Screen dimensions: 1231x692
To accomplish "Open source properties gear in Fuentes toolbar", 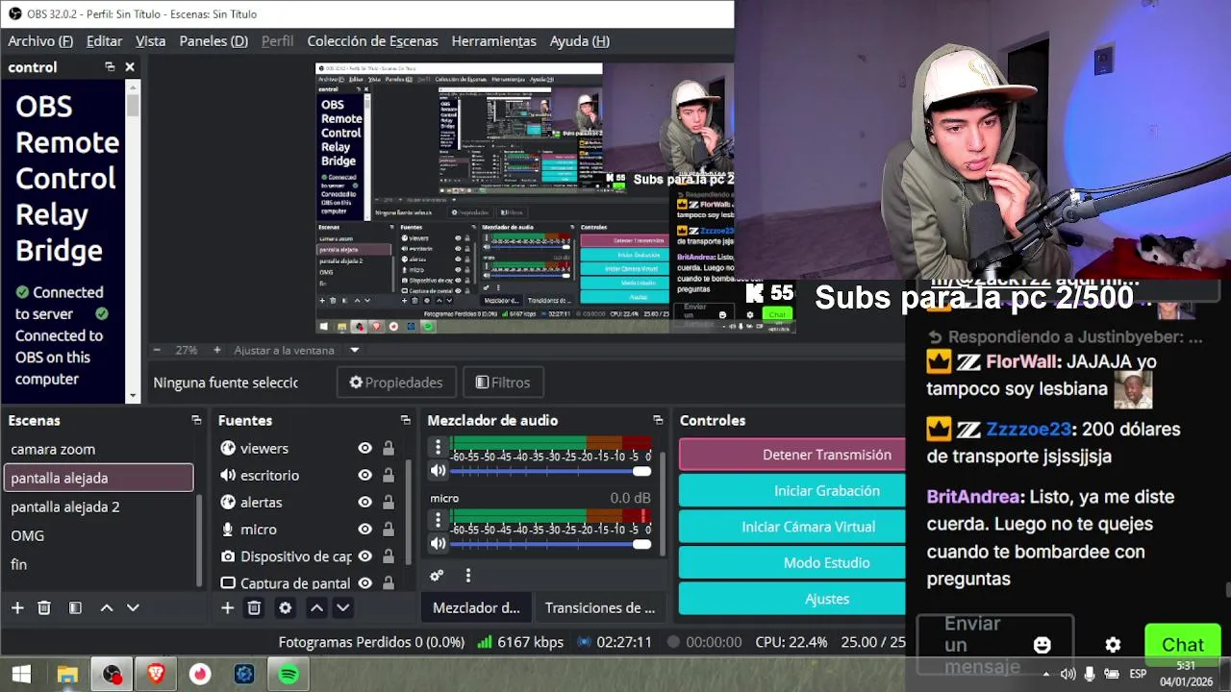I will point(285,607).
